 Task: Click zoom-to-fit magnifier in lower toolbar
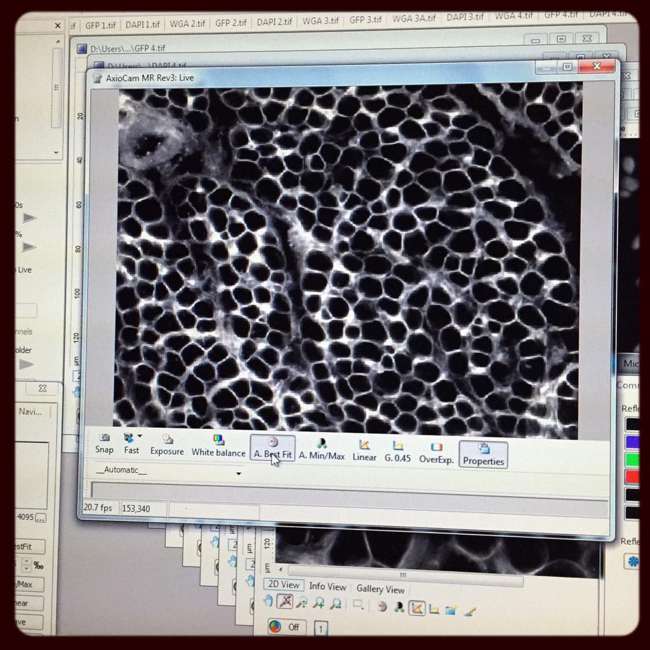pos(302,602)
